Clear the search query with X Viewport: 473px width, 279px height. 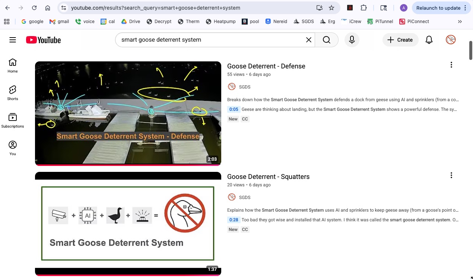(x=308, y=40)
